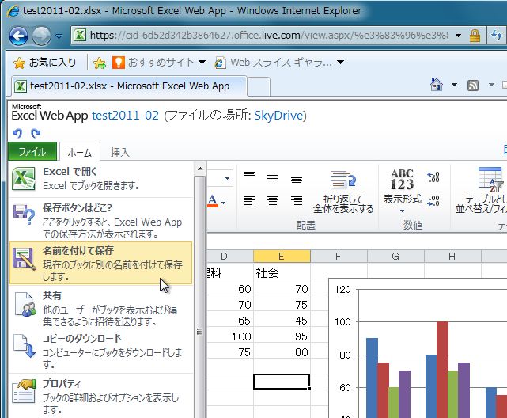Click 折り返して全体を表示する wrap text button
Screen dimensions: 507x418
pyautogui.click(x=343, y=192)
